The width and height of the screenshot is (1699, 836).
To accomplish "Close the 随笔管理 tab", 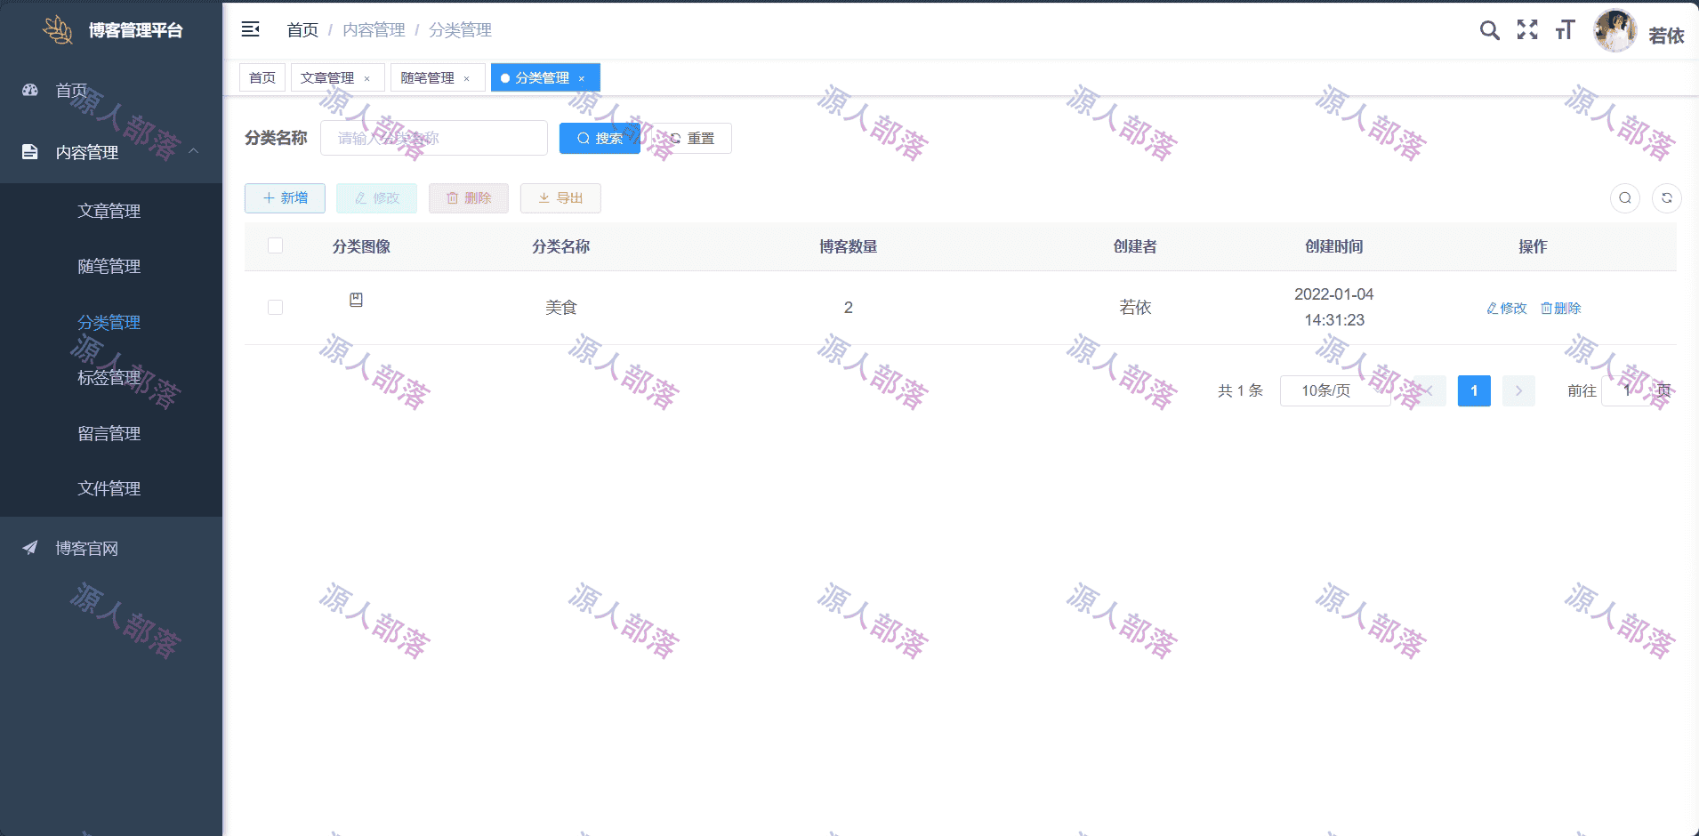I will point(466,78).
